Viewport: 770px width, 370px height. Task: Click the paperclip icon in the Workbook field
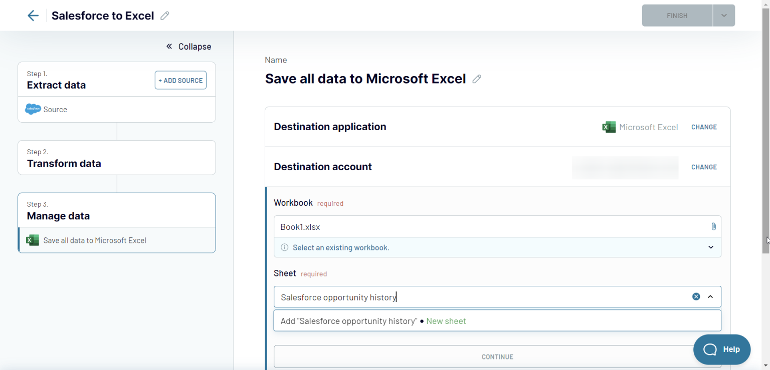(713, 226)
